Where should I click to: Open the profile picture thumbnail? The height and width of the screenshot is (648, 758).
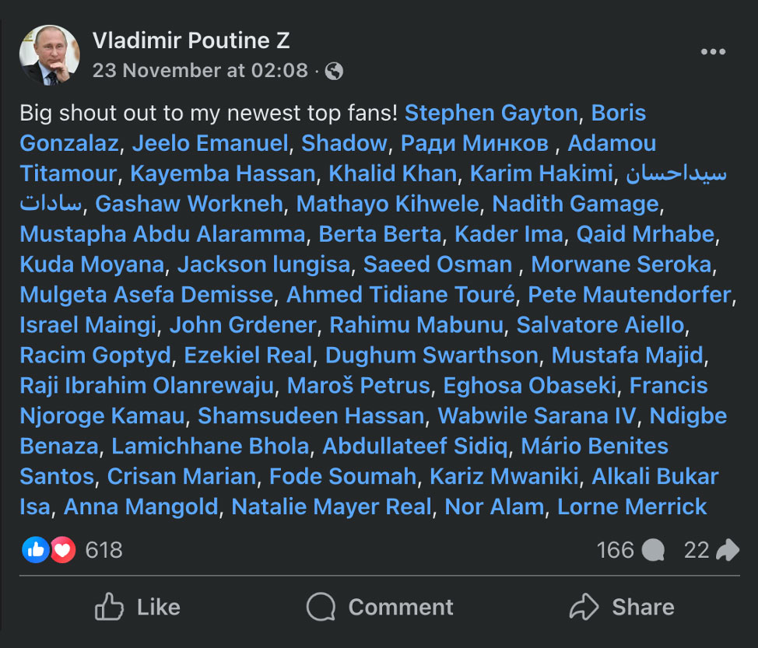pyautogui.click(x=49, y=54)
